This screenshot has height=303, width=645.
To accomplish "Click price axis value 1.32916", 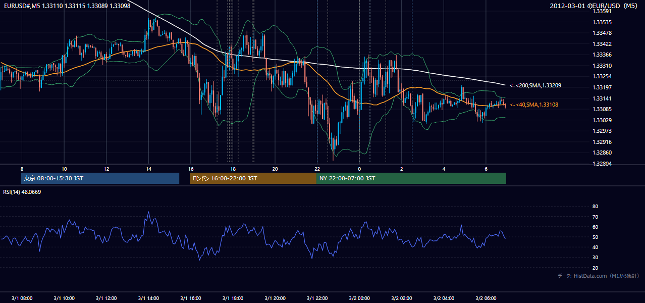I will coord(602,142).
